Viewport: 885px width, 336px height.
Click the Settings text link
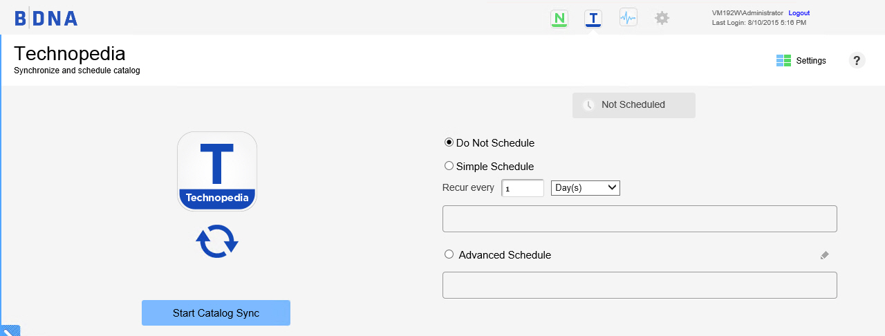(811, 61)
